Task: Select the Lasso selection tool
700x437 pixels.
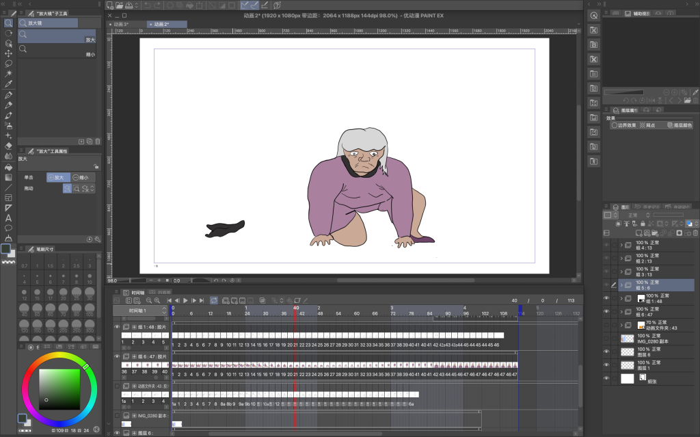Action: coord(8,64)
